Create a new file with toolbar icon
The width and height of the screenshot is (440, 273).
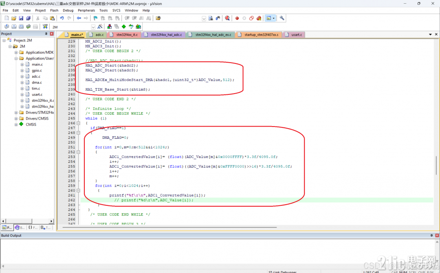pyautogui.click(x=7, y=18)
